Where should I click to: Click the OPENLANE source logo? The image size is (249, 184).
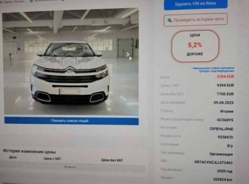221,129
